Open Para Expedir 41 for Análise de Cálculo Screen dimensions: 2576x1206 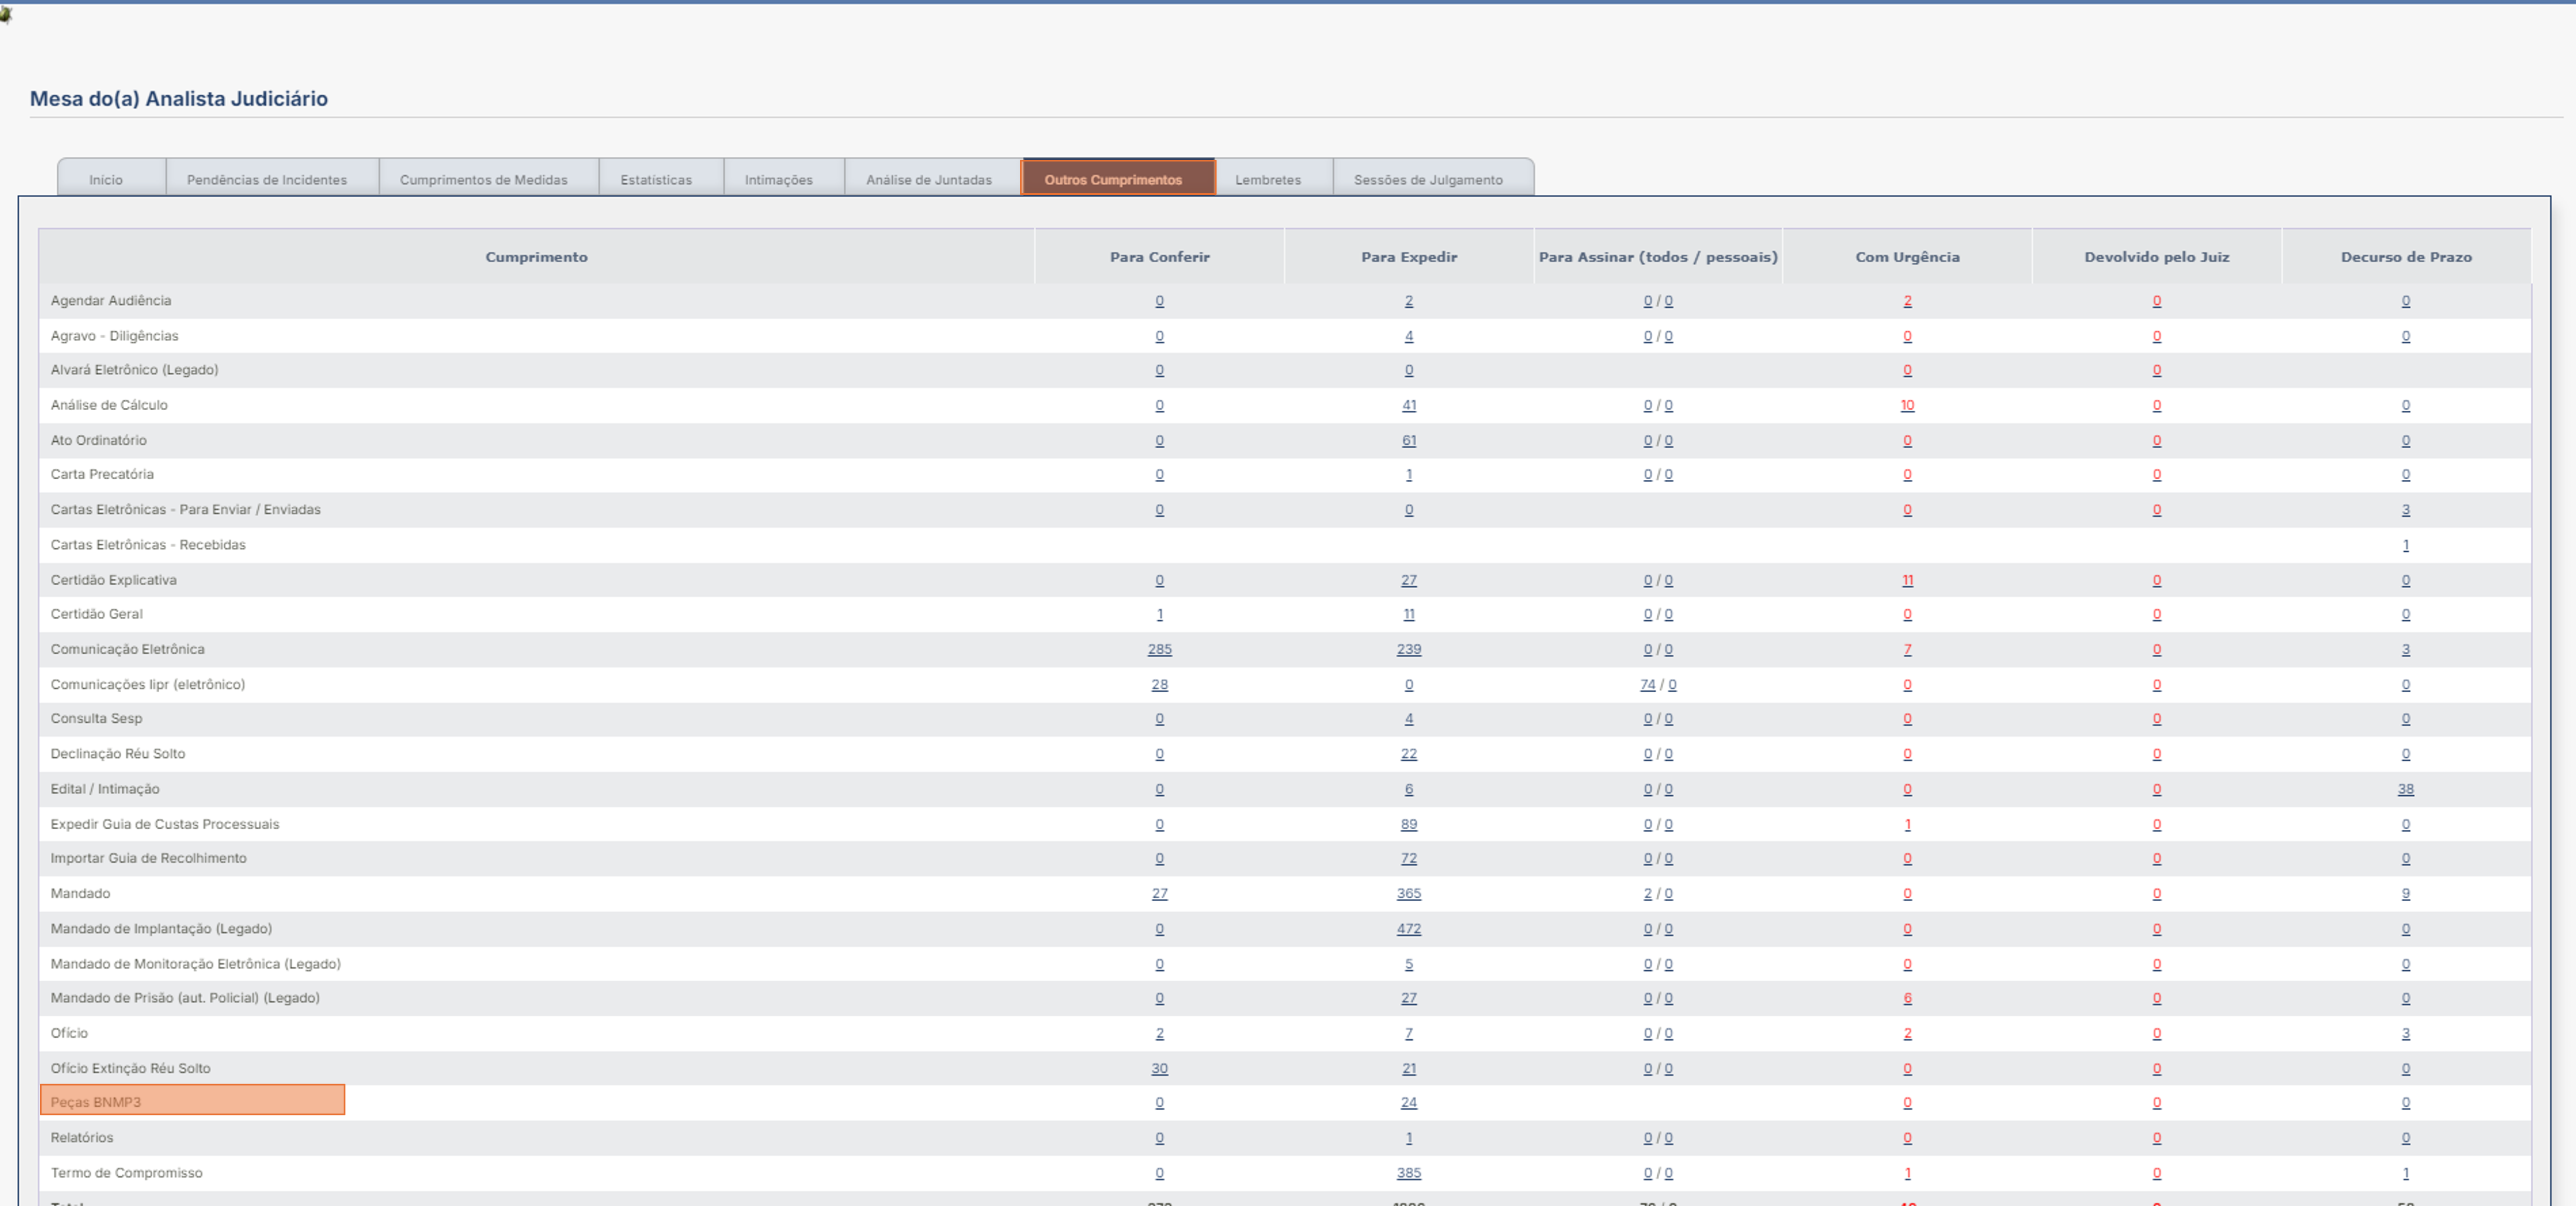(x=1409, y=405)
